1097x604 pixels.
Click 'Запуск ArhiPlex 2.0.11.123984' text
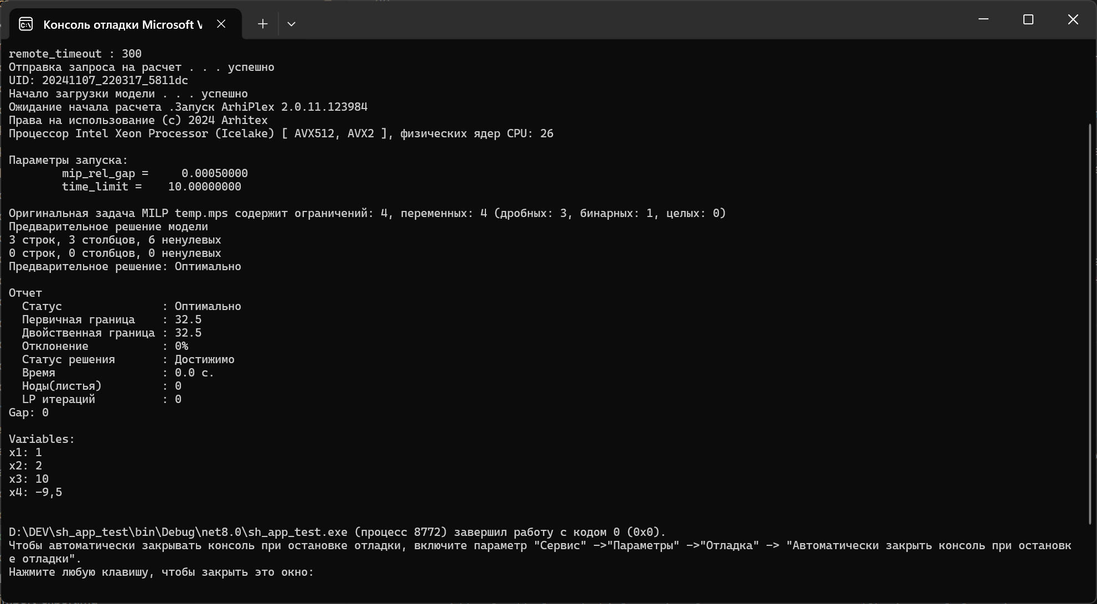tap(271, 107)
